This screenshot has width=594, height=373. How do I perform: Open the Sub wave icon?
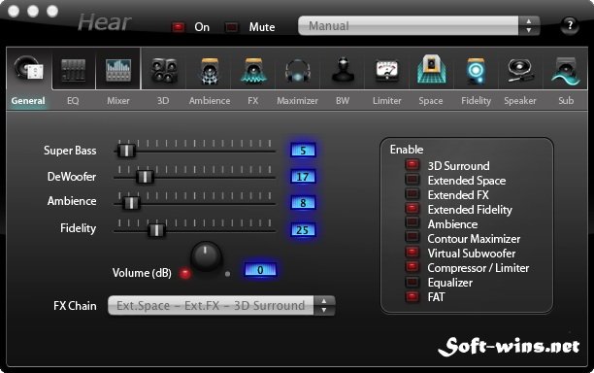pyautogui.click(x=566, y=71)
